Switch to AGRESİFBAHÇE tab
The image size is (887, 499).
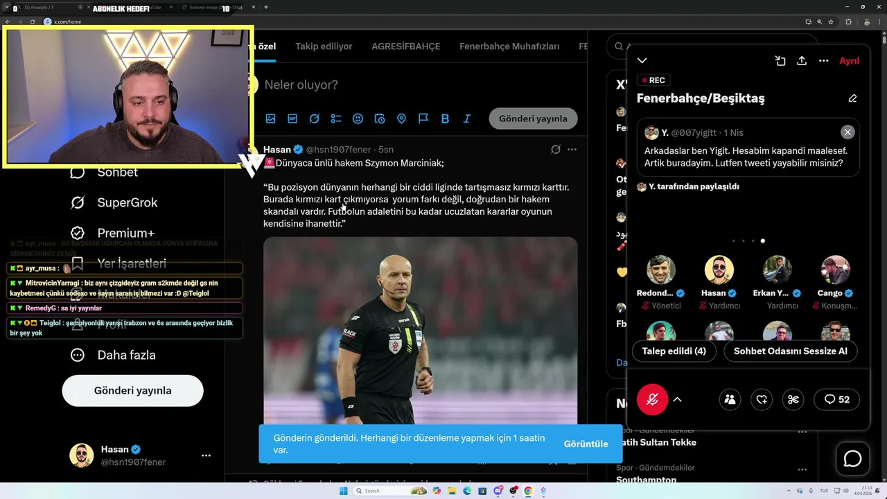406,46
